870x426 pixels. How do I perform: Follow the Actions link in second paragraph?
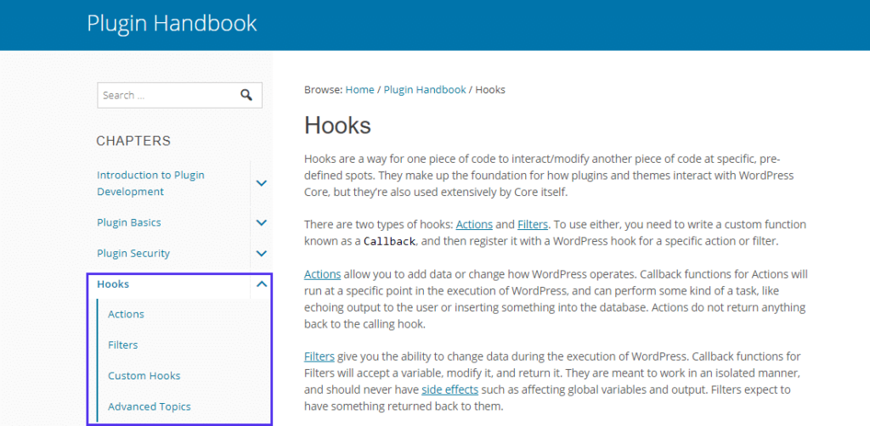click(x=474, y=225)
